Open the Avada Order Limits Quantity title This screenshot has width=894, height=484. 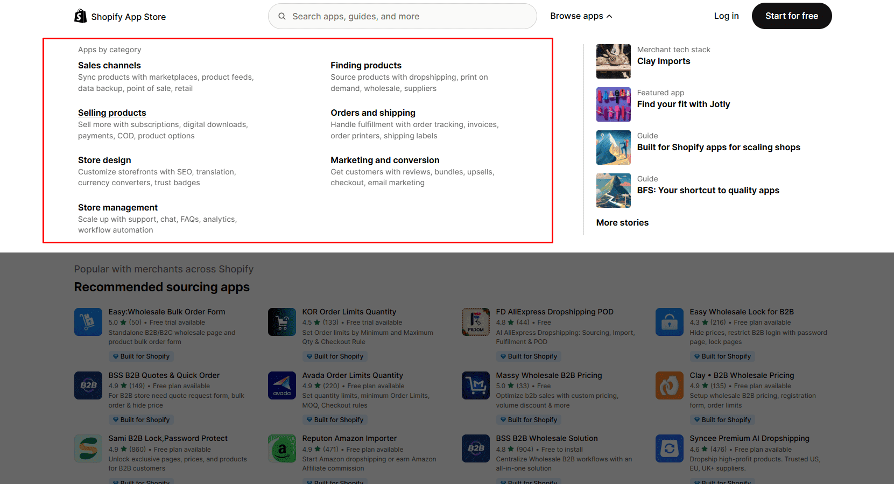pyautogui.click(x=353, y=375)
